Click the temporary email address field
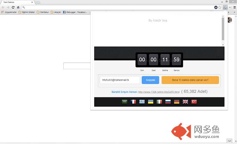237x148 pixels. point(120,80)
